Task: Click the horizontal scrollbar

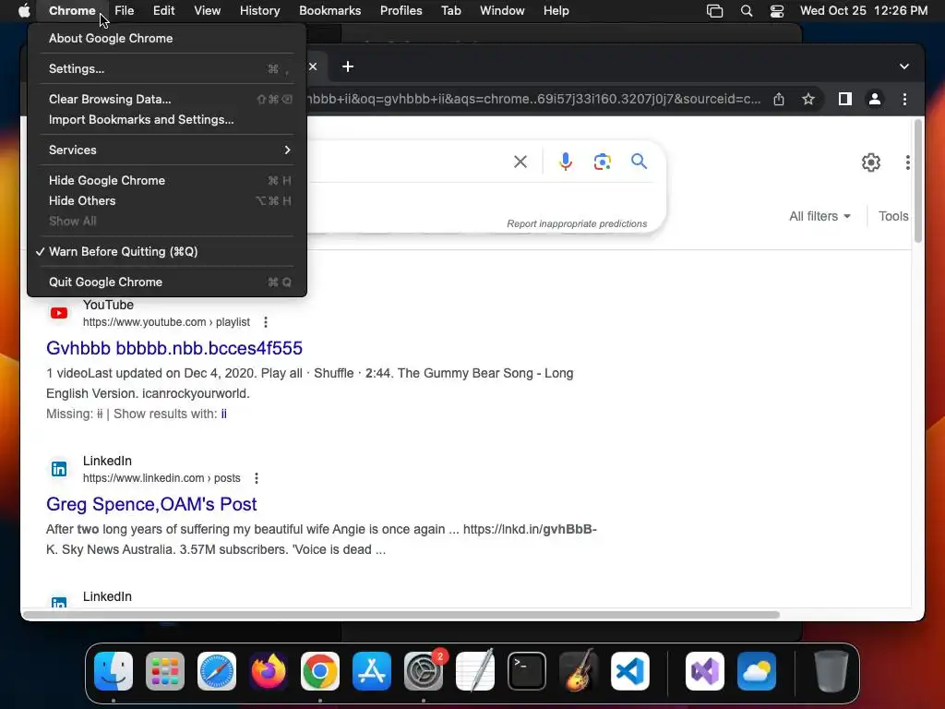Action: coord(402,615)
